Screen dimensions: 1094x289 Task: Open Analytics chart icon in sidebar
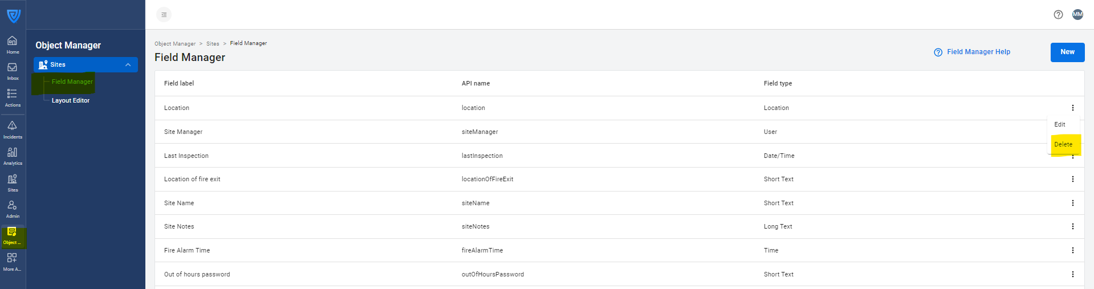click(x=12, y=155)
